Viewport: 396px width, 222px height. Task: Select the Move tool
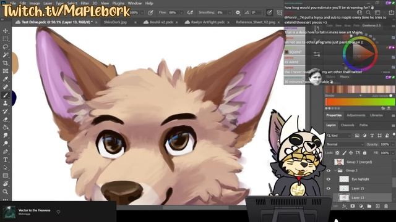(6, 31)
